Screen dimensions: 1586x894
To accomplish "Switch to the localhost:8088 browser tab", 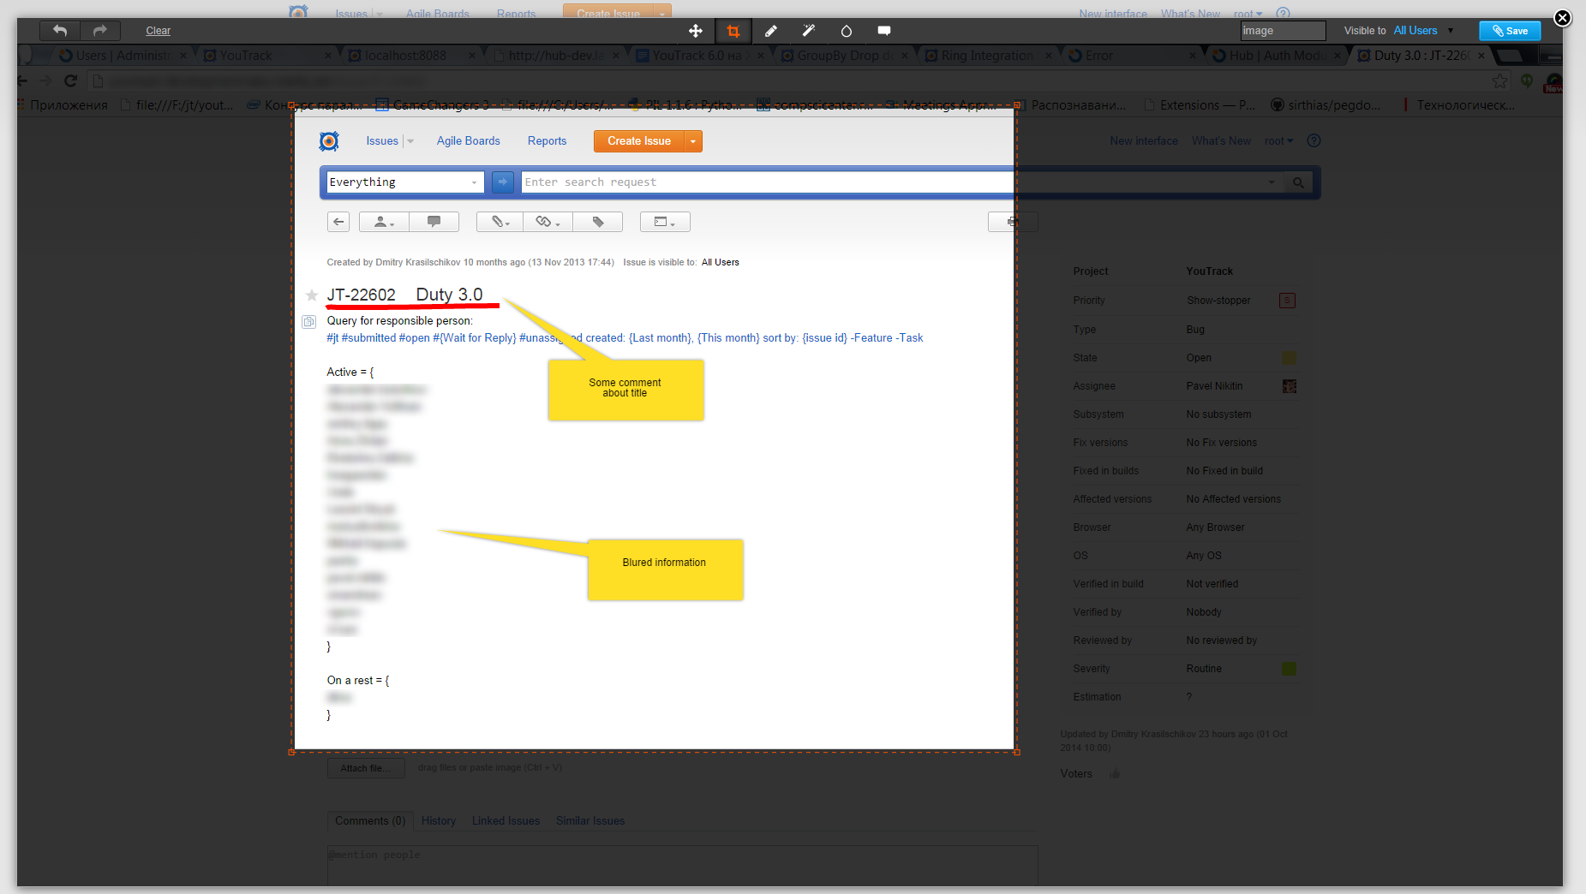I will point(412,56).
